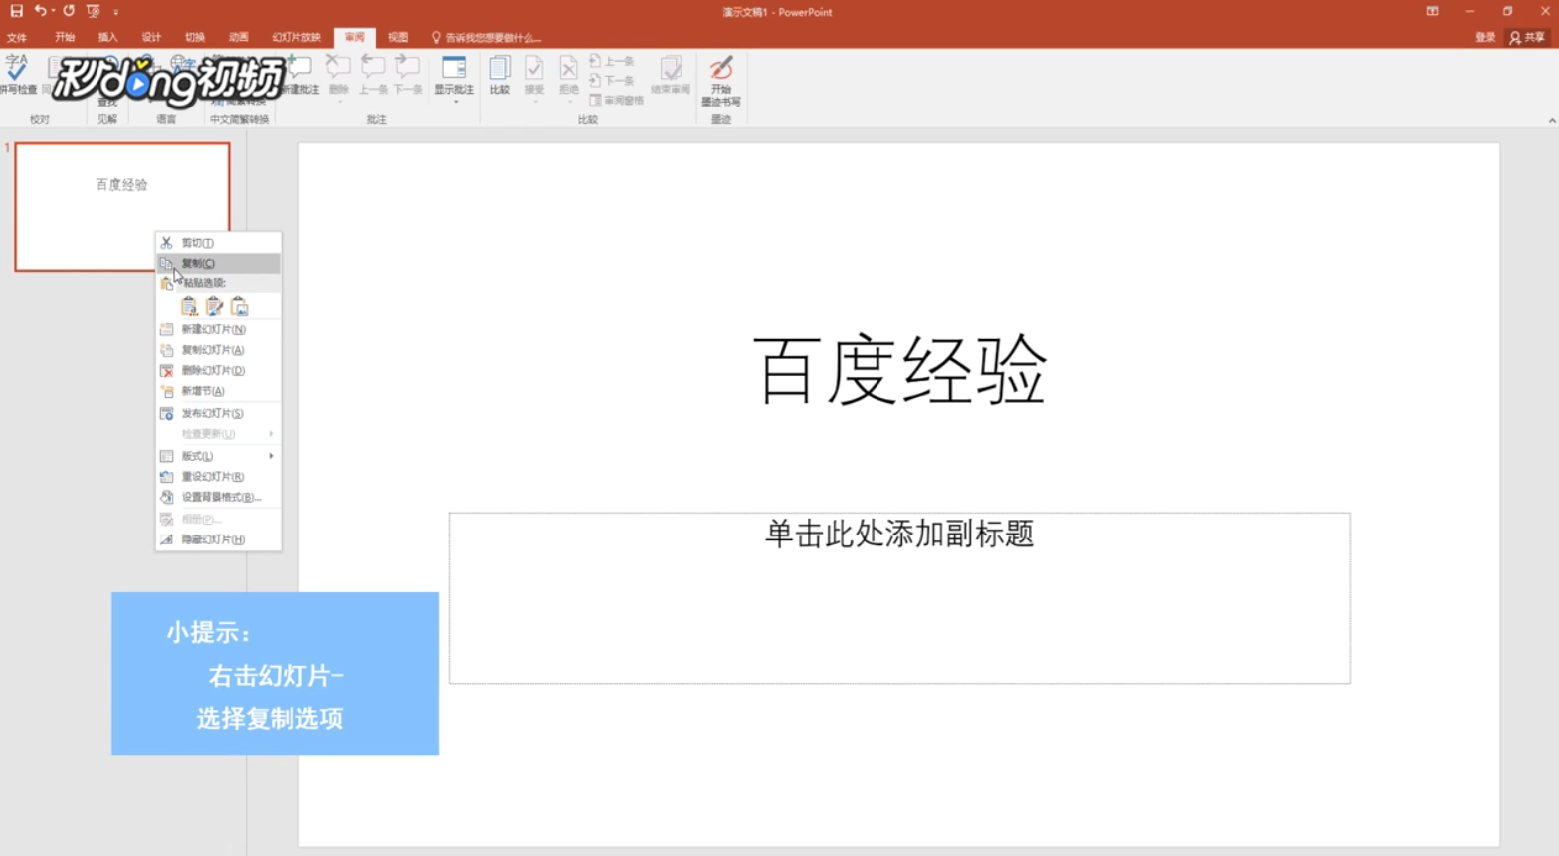1559x856 pixels.
Task: Click the Tell me what you want search box
Action: click(487, 38)
